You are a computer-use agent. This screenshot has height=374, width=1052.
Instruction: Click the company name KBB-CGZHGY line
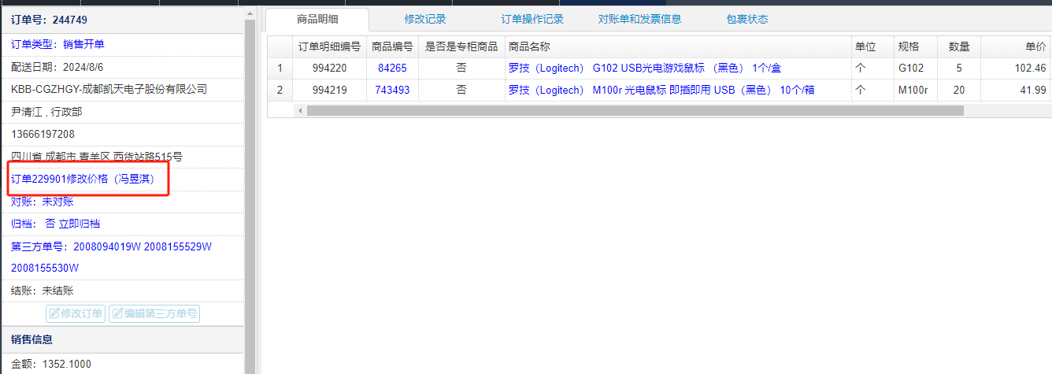pyautogui.click(x=109, y=89)
